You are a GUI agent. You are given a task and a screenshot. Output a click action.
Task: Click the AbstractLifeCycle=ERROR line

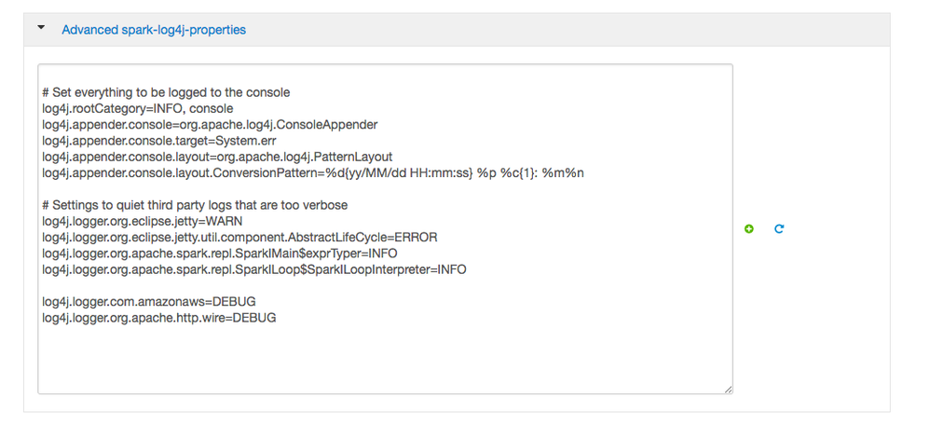[239, 238]
